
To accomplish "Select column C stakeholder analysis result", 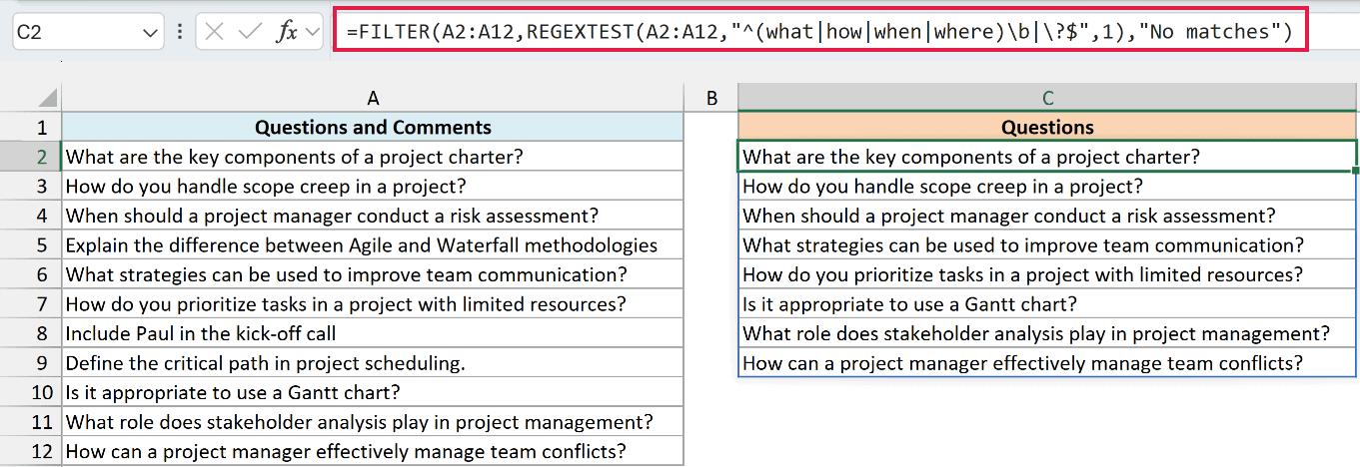I will [1048, 333].
